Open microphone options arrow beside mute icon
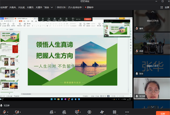 8,112
